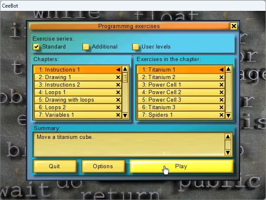Screen dimensions: 266x200
Task: Click the Exercises list scroll down arrow
Action: [228, 115]
